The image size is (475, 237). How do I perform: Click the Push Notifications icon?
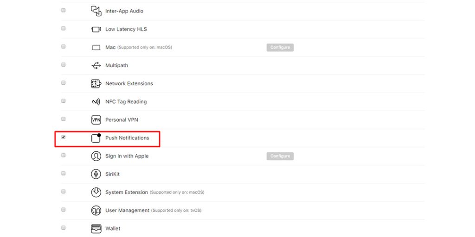coord(96,138)
